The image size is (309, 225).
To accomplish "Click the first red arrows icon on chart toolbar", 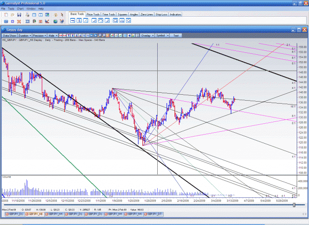I will 61,36.
